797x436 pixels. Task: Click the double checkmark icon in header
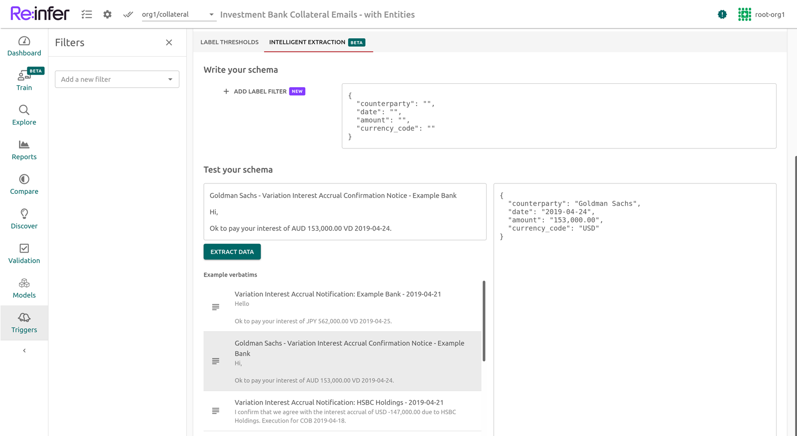pyautogui.click(x=128, y=14)
